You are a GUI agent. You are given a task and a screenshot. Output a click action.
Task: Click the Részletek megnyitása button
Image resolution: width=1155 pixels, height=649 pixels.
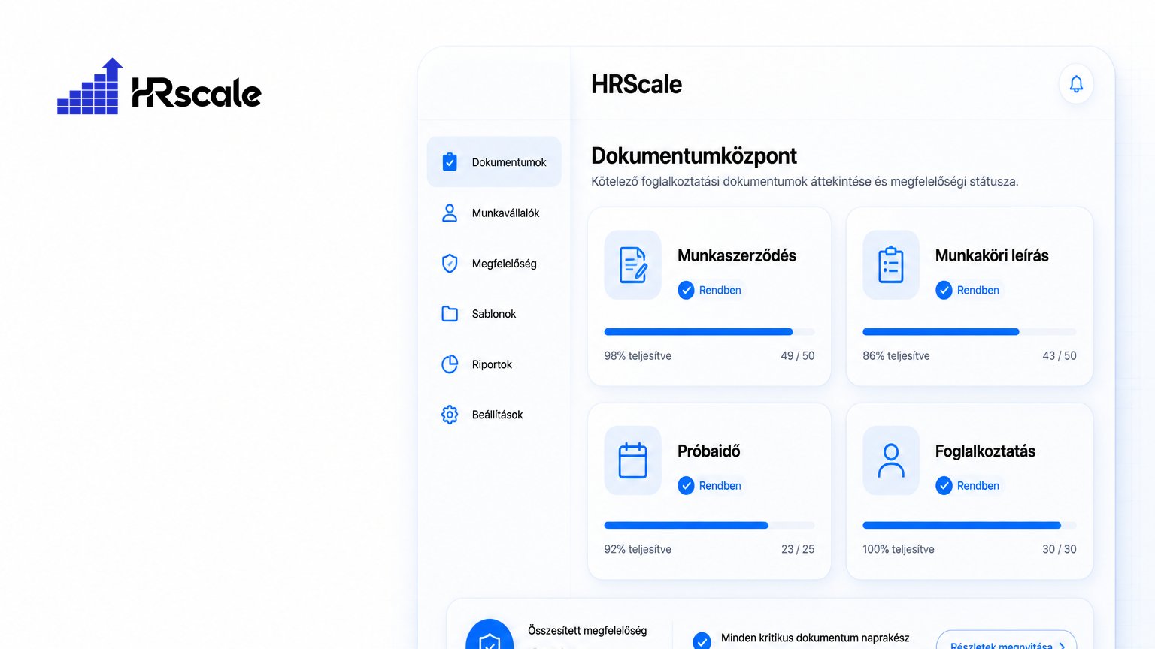pyautogui.click(x=1006, y=641)
